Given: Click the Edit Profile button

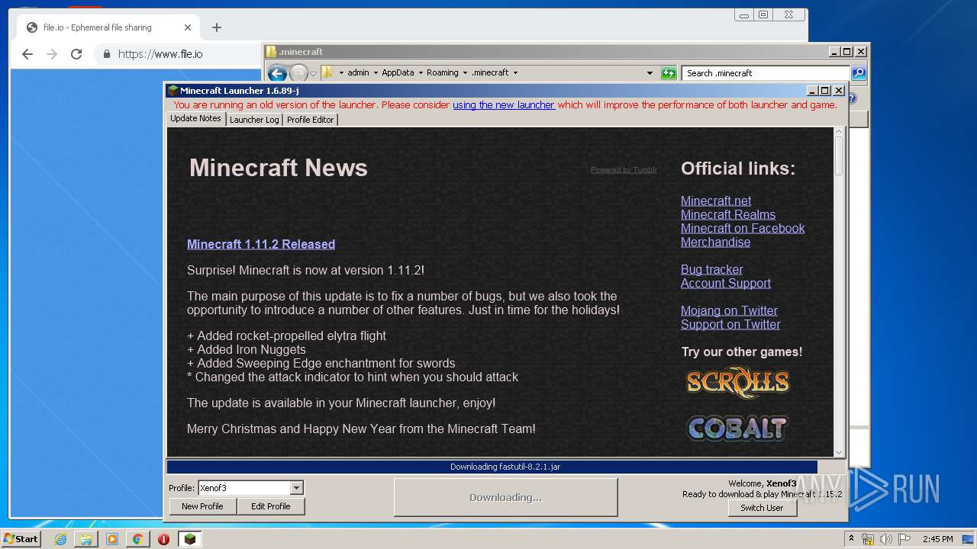Looking at the screenshot, I should pyautogui.click(x=270, y=506).
